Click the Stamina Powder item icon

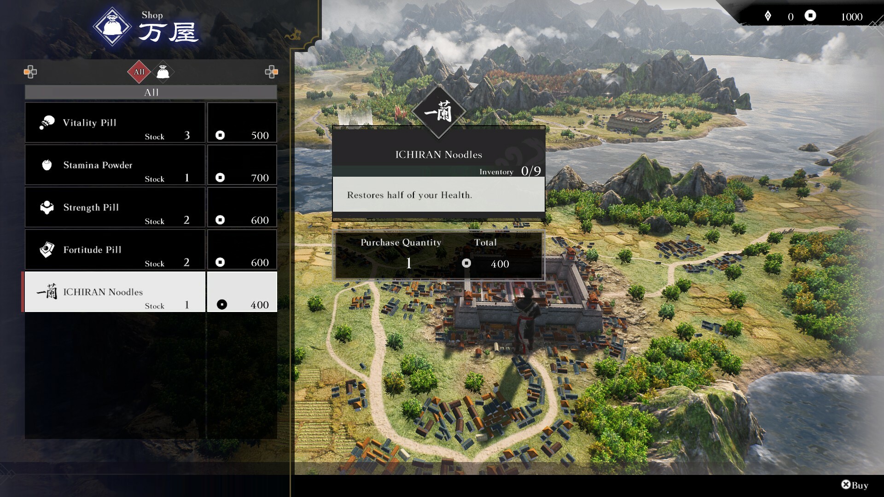[x=48, y=164]
